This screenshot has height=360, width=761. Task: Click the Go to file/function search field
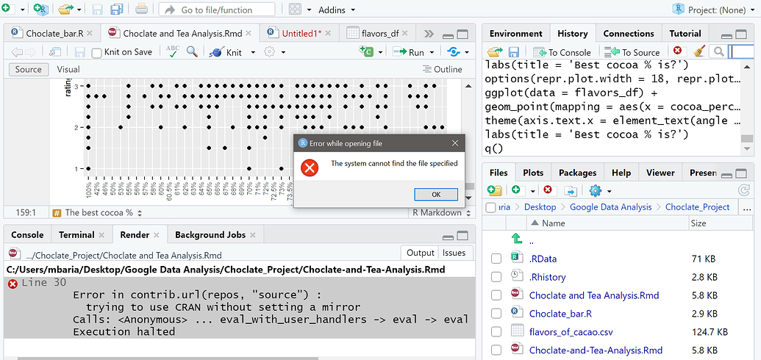coord(217,10)
